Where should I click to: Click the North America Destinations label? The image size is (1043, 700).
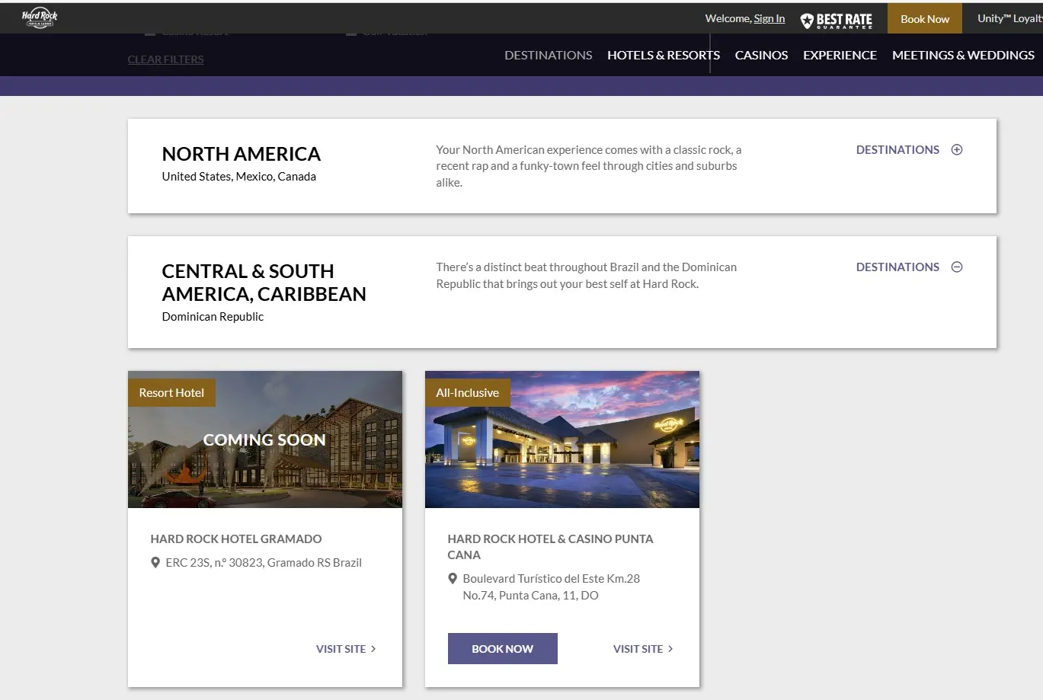[897, 150]
